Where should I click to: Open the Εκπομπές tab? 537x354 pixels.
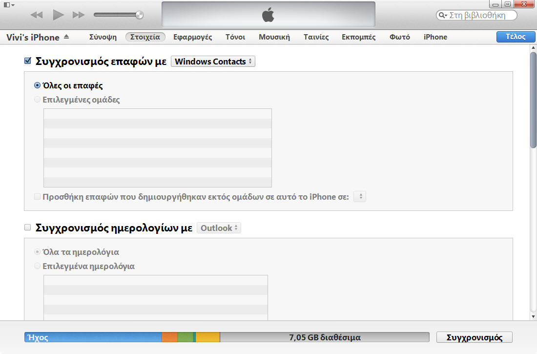359,37
